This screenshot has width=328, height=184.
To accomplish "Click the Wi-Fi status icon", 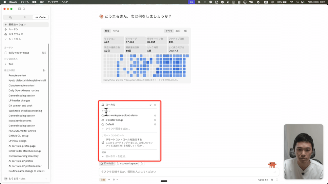I will click(292, 2).
